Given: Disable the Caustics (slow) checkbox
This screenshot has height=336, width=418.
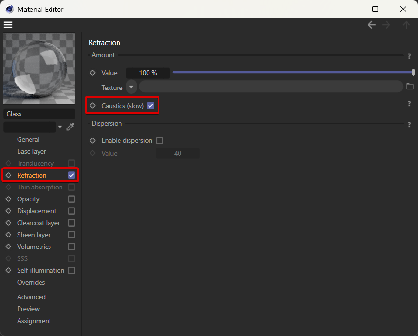Looking at the screenshot, I should (x=150, y=106).
